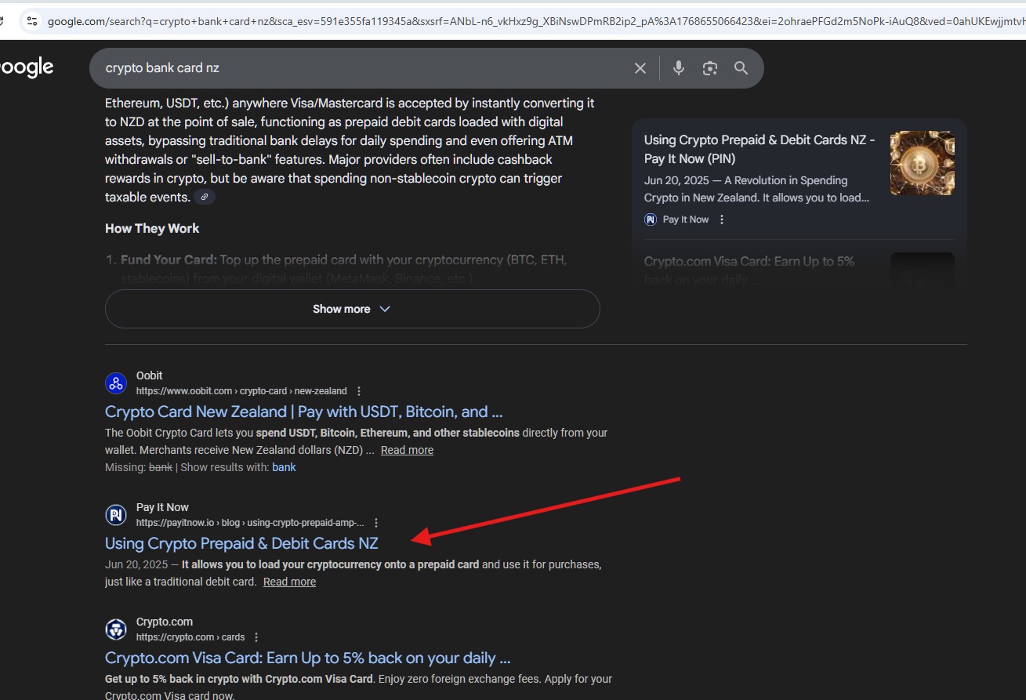Show results with "bank" link

coord(284,467)
